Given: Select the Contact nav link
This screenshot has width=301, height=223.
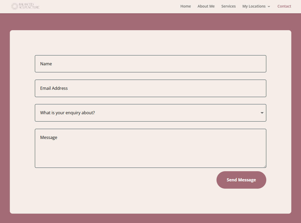Looking at the screenshot, I should click(x=284, y=6).
